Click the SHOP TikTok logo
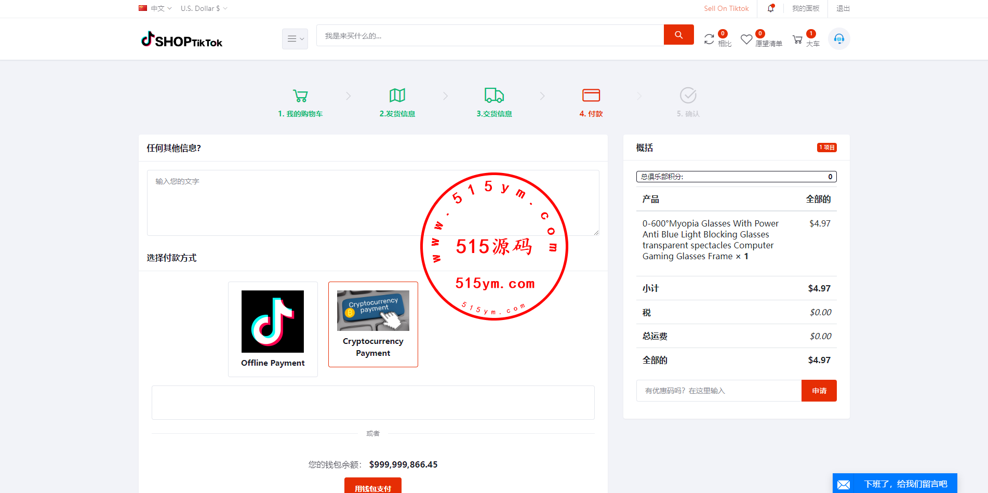988x493 pixels. coord(182,40)
